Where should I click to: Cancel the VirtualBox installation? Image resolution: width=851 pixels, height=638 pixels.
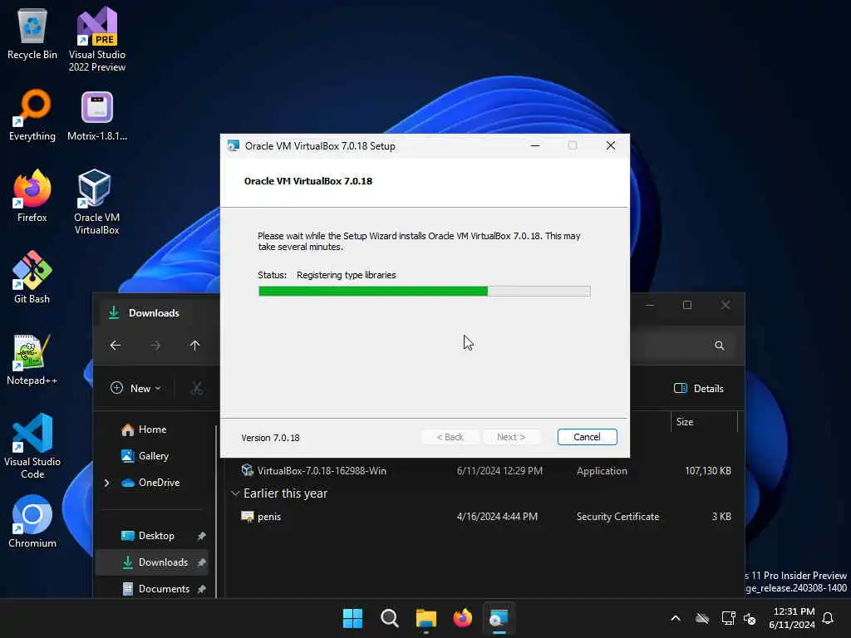tap(588, 437)
